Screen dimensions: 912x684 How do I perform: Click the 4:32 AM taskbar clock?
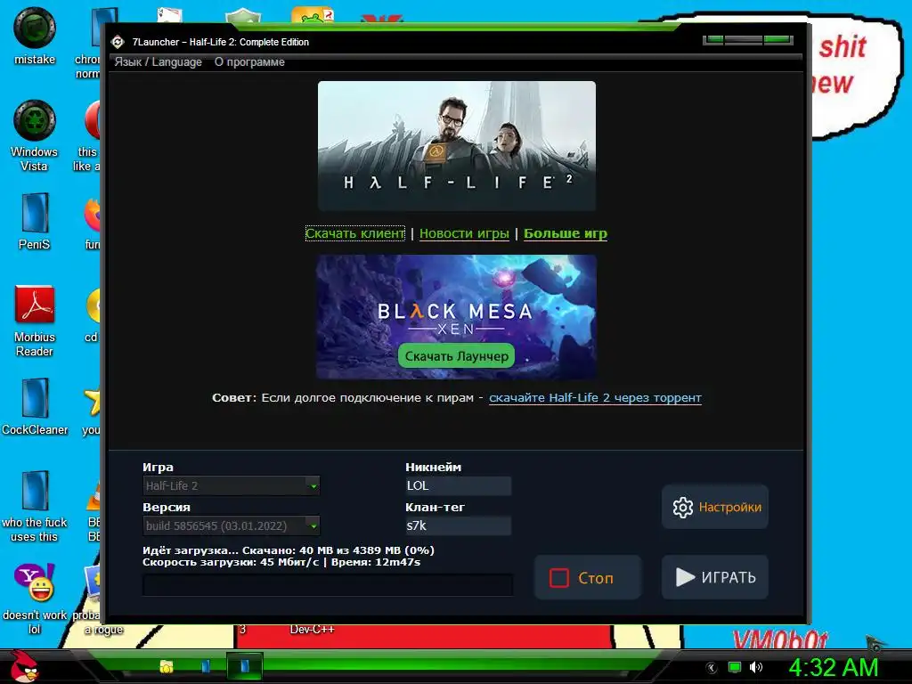(833, 668)
